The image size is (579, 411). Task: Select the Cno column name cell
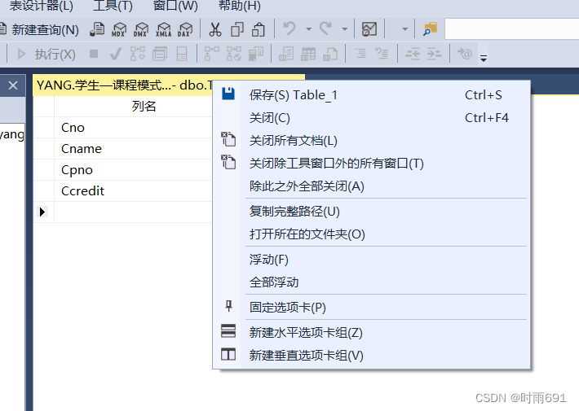click(x=133, y=128)
